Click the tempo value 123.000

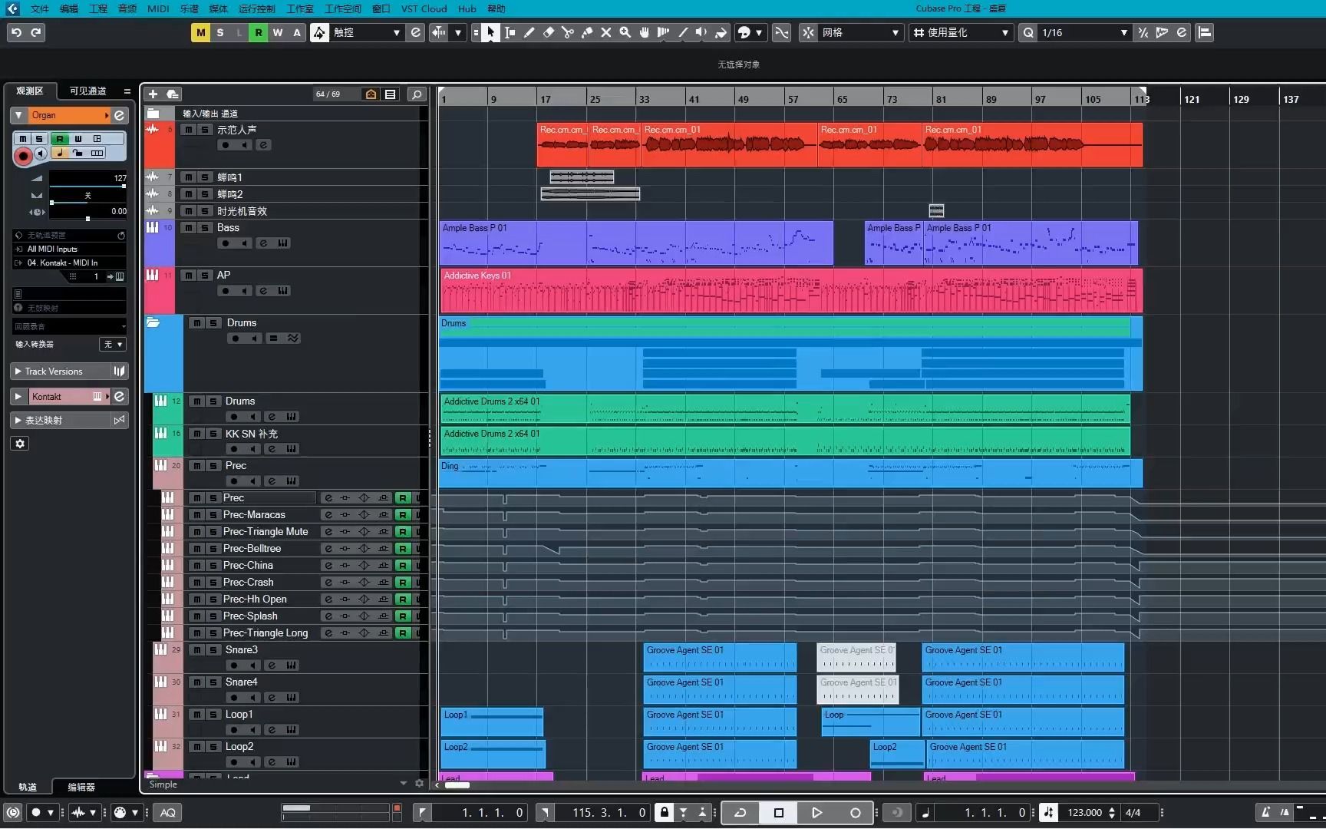point(1085,812)
